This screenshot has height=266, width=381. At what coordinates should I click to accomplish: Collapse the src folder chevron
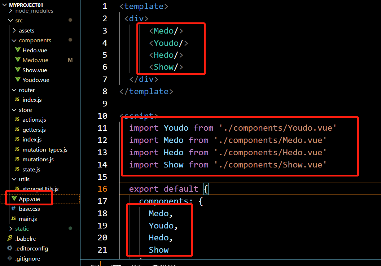pyautogui.click(x=10, y=21)
